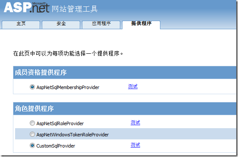Click the 网站管理工具 title text
This screenshot has width=238, height=157.
point(75,9)
